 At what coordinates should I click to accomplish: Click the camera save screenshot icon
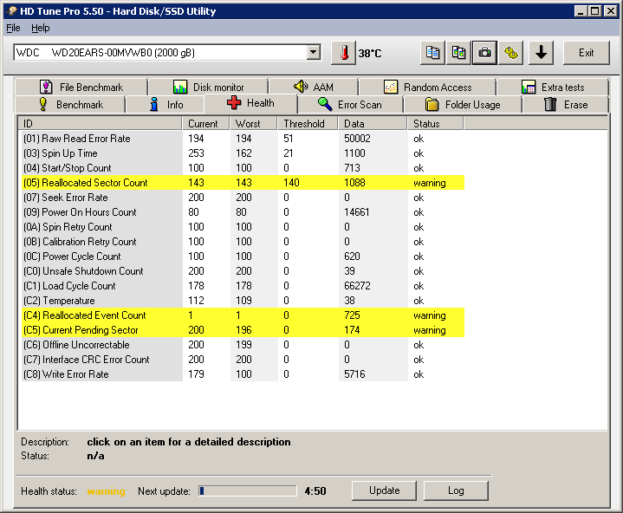click(484, 53)
